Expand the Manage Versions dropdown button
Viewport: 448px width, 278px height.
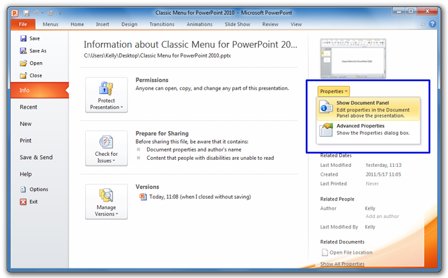[106, 201]
